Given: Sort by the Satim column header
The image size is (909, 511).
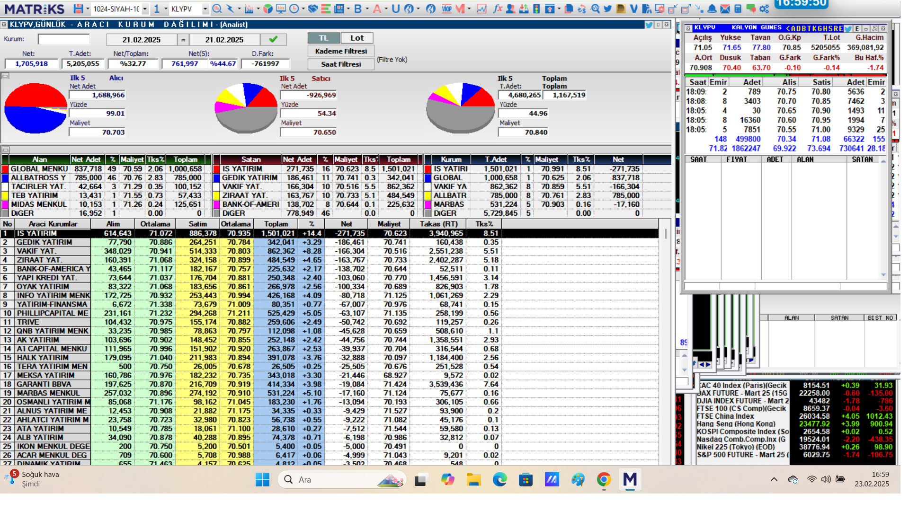Looking at the screenshot, I should [x=197, y=224].
